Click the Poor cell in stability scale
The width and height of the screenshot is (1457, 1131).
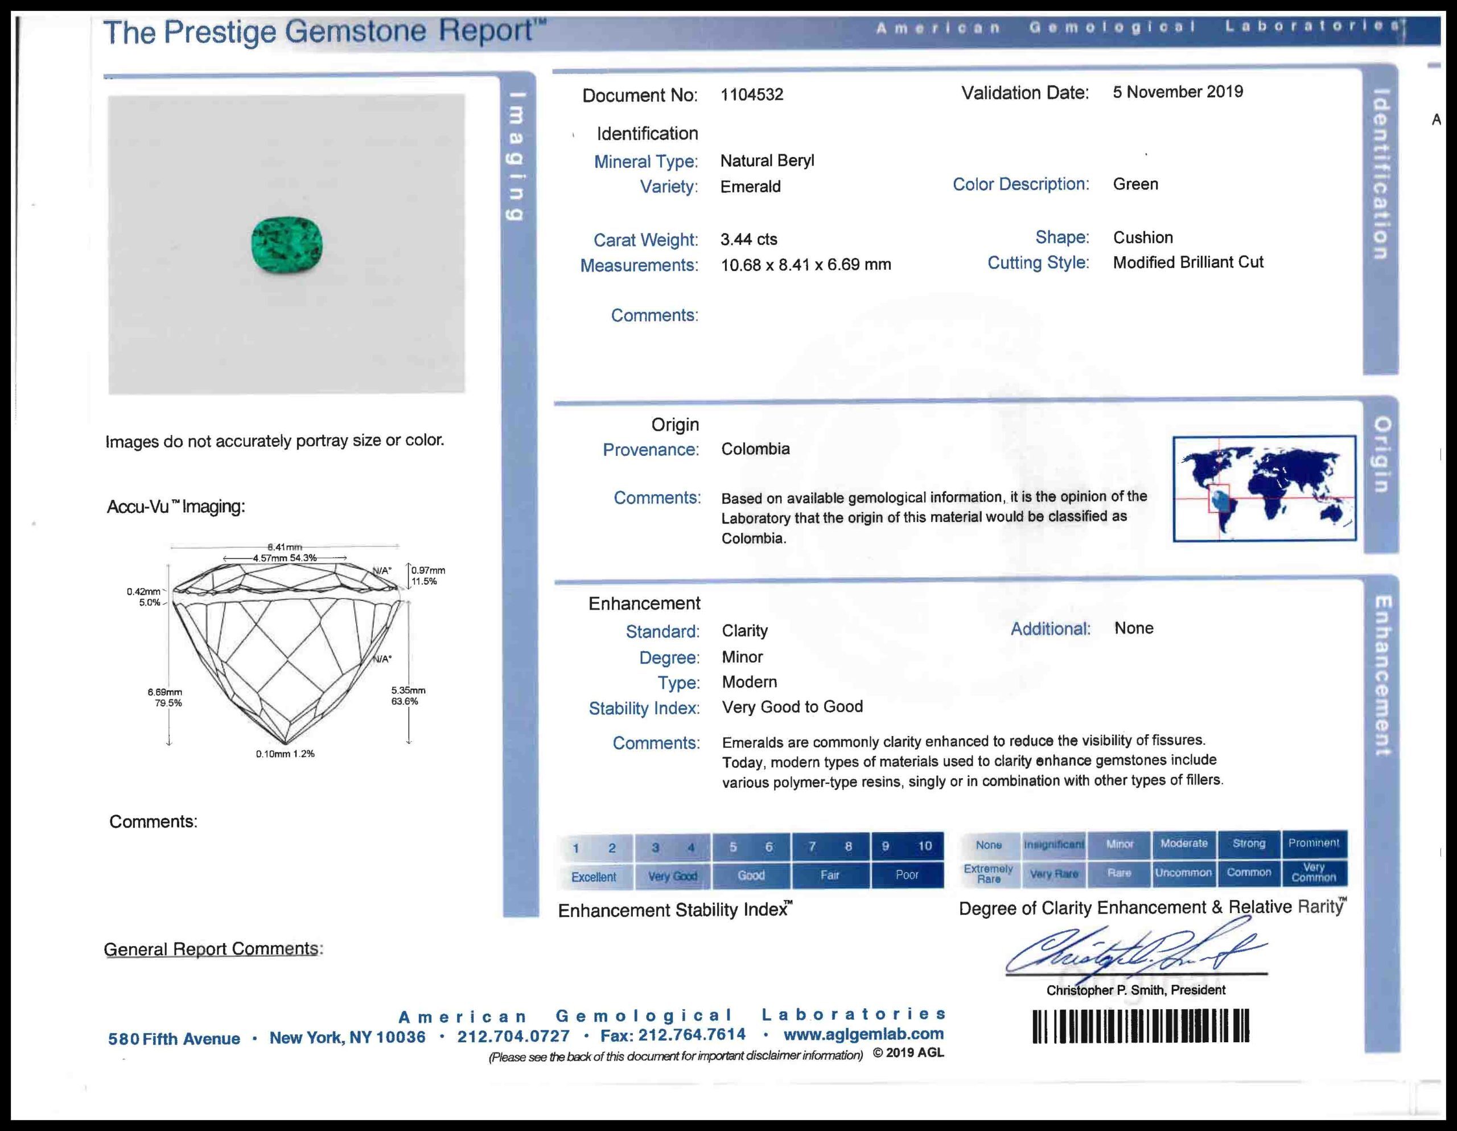coord(907,874)
